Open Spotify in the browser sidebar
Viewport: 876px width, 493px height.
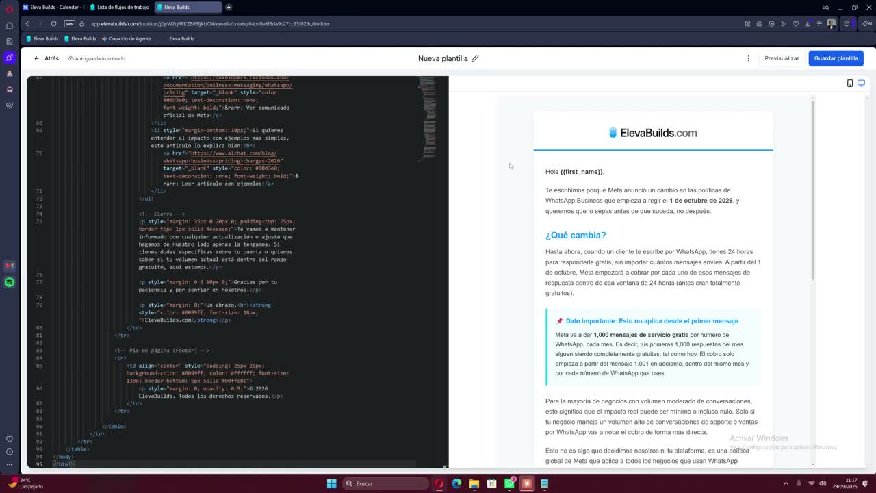pos(10,282)
